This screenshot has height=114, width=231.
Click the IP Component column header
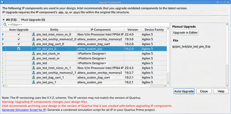[100, 30]
